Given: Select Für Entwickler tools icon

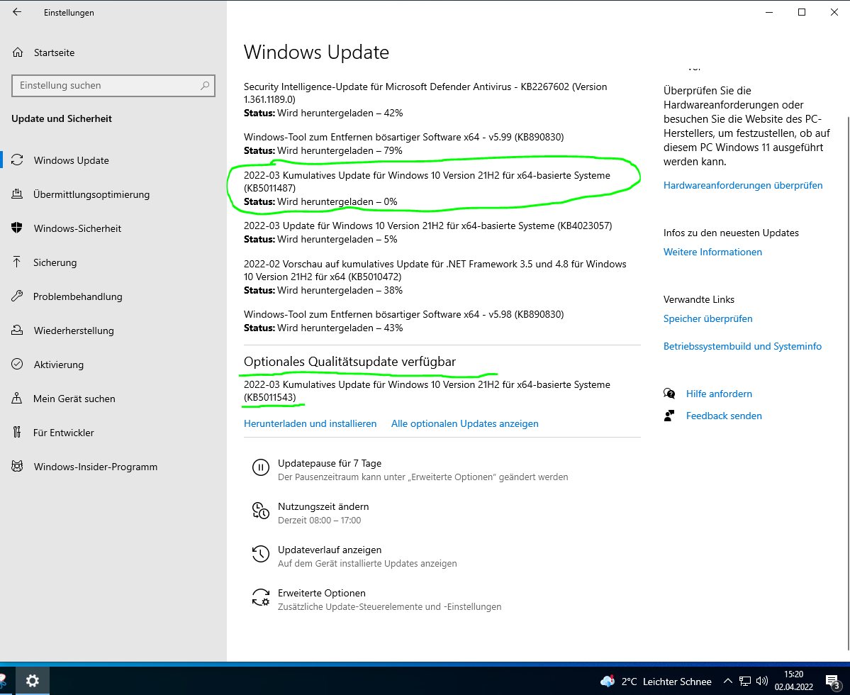Looking at the screenshot, I should coord(17,433).
